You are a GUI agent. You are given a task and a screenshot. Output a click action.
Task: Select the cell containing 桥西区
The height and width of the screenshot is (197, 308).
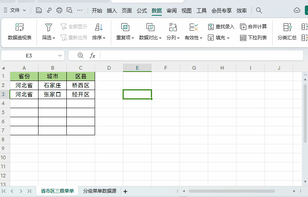click(x=81, y=85)
